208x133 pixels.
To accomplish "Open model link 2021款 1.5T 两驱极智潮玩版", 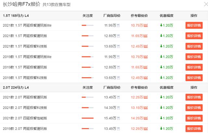I will [25, 36].
